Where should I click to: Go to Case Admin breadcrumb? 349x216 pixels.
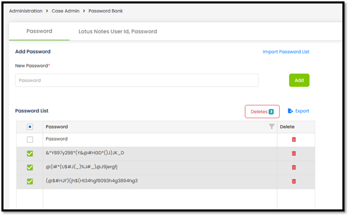[x=65, y=11]
